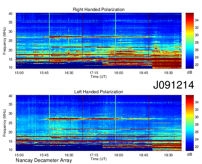Click 28 value on Left Handed color bar
202x164 pixels.
click(197, 124)
